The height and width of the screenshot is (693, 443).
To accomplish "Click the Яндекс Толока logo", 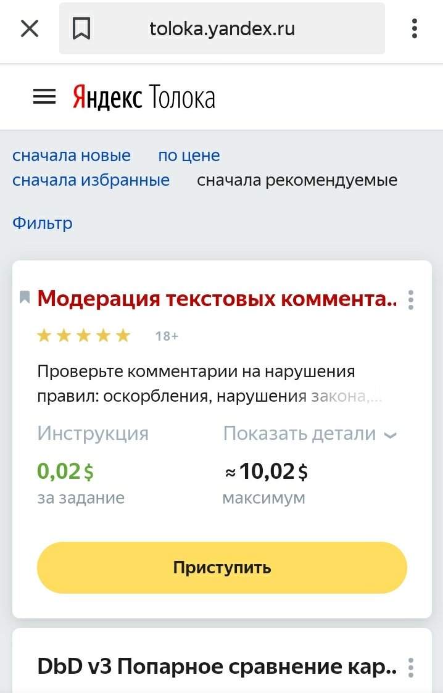I will point(143,96).
